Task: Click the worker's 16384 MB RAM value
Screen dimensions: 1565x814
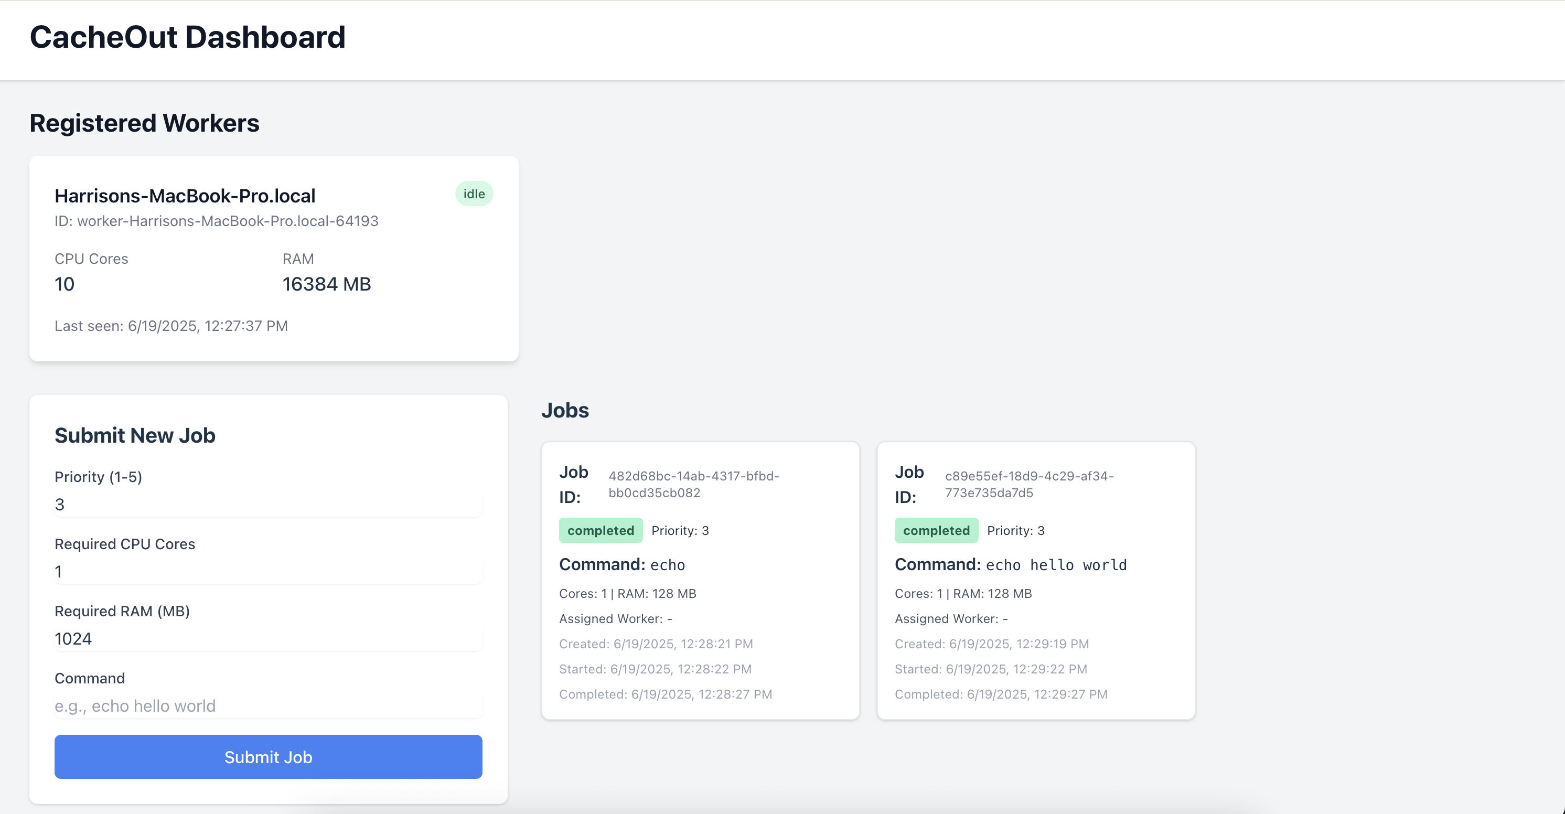Action: tap(326, 284)
